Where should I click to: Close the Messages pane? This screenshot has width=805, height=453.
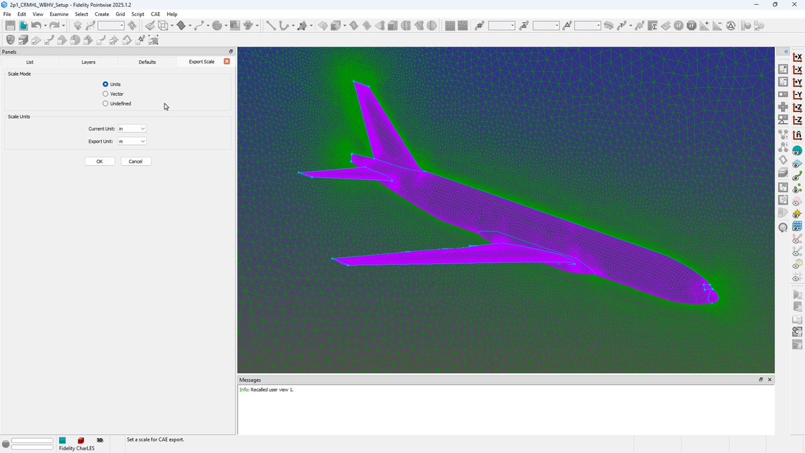pyautogui.click(x=769, y=380)
